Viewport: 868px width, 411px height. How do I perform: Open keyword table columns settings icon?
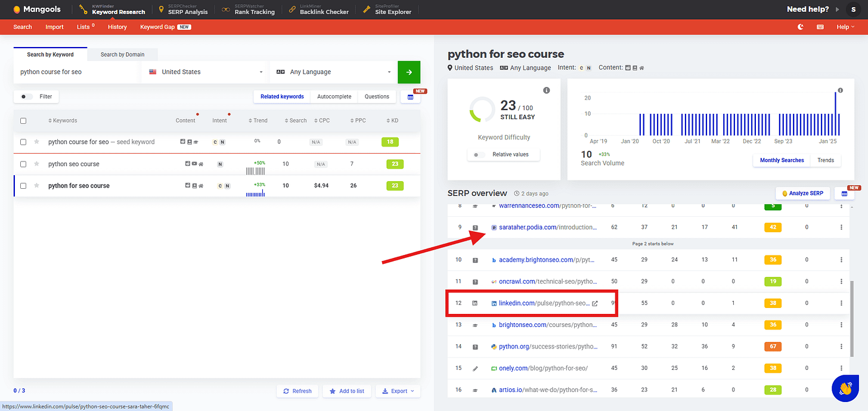pos(410,97)
